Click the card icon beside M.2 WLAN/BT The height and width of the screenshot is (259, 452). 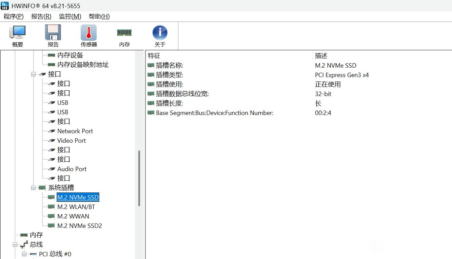pos(52,207)
